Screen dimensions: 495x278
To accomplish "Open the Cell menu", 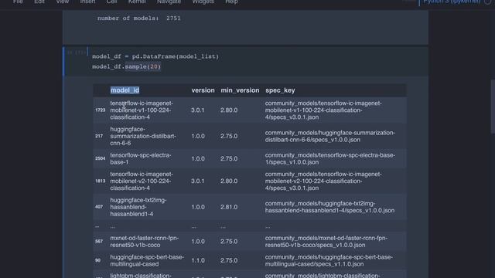I will [111, 2].
